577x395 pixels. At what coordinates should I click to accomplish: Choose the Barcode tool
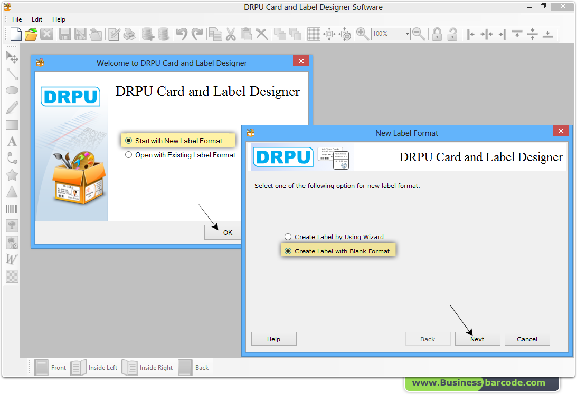click(x=12, y=208)
